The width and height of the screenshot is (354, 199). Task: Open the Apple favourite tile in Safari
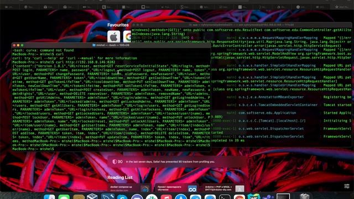tap(113, 36)
